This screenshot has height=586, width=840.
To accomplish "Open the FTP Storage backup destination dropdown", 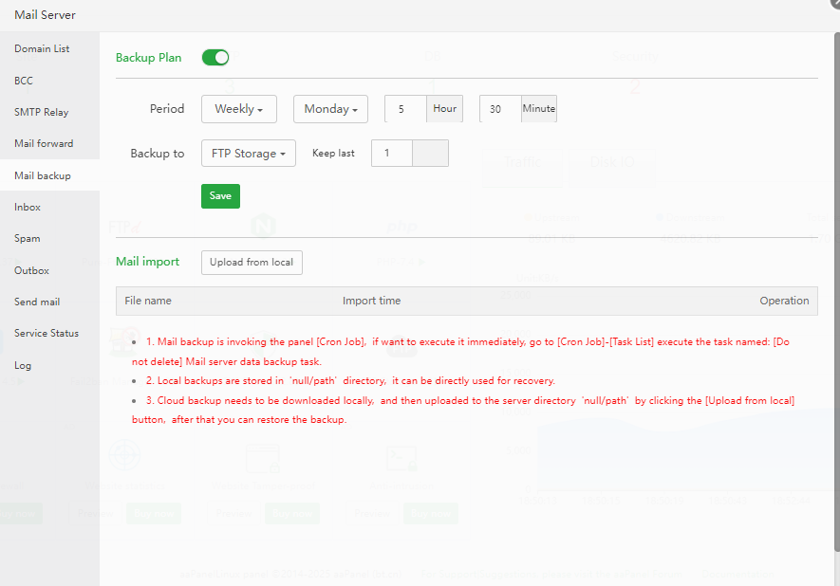I will [x=249, y=154].
